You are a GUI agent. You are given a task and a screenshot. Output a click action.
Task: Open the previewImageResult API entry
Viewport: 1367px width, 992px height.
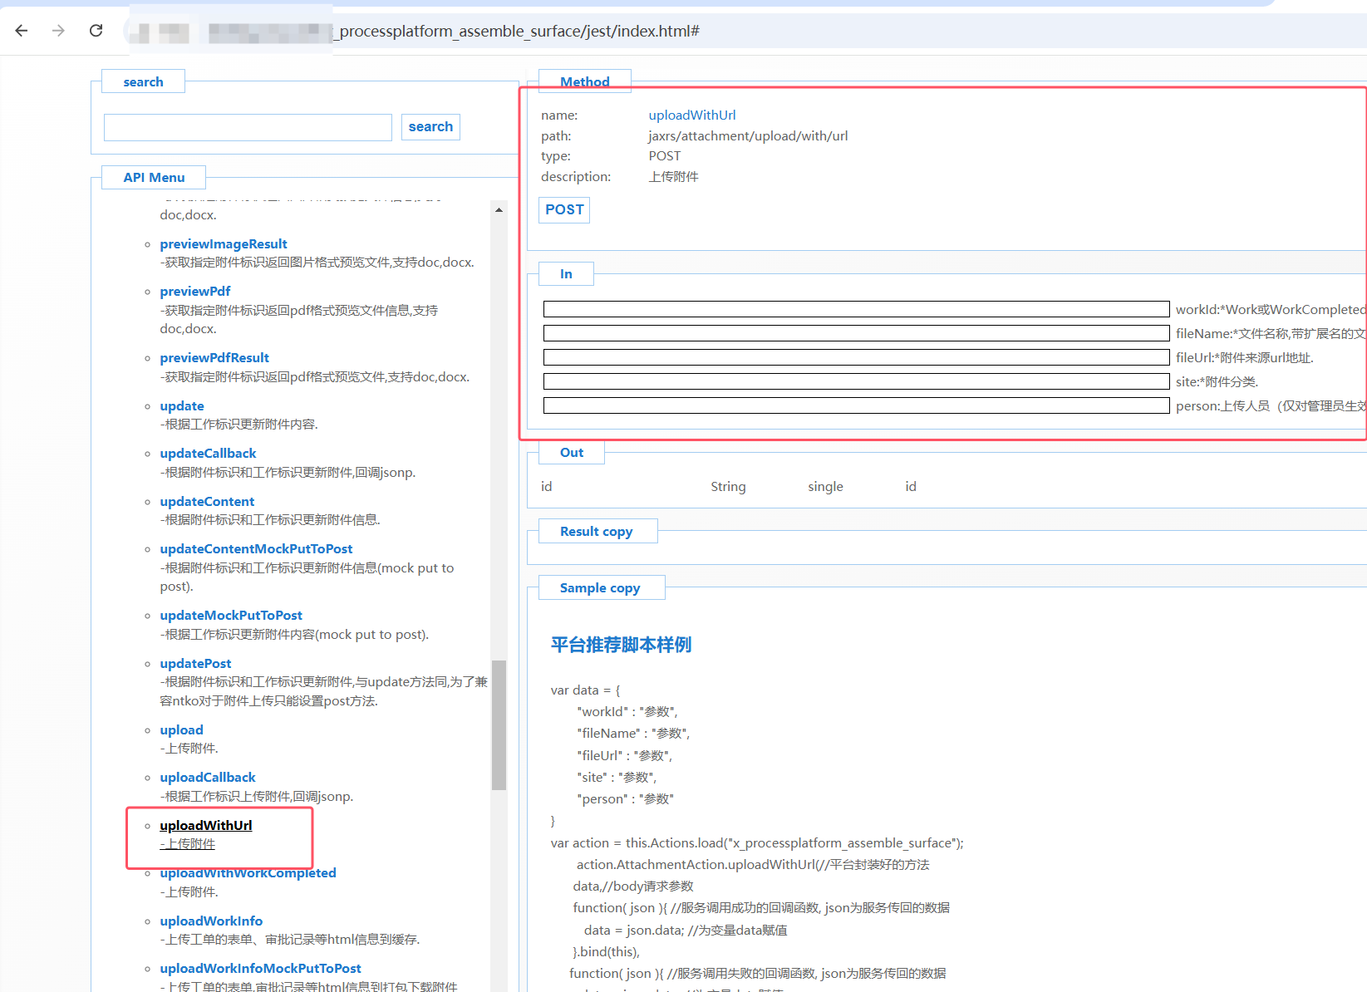[x=224, y=244]
